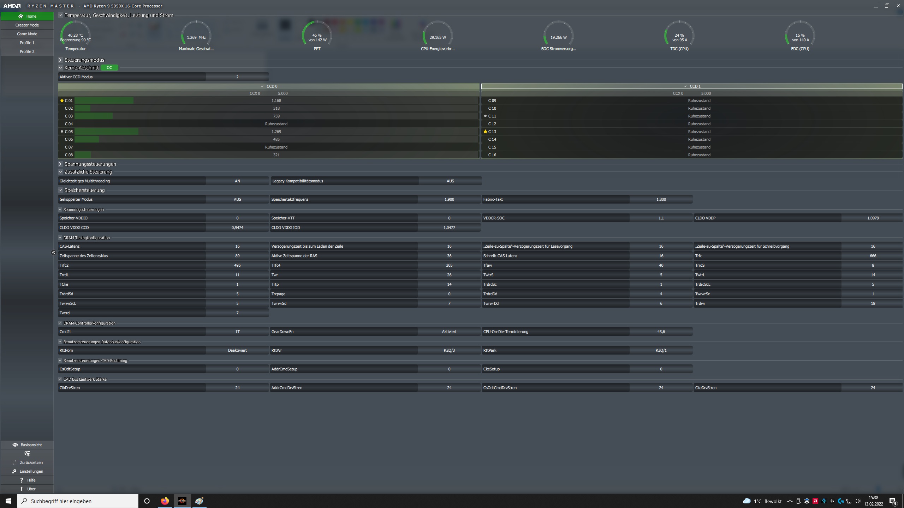Switch to Creator Mode tab
Viewport: 904px width, 508px height.
[27, 25]
